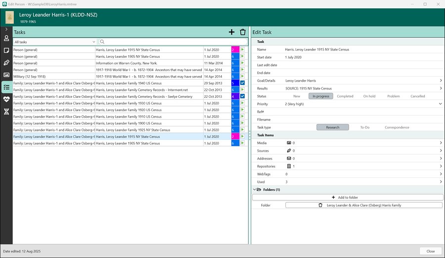
Task: Remove folder via trash icon in Folder row
Action: pos(320,205)
